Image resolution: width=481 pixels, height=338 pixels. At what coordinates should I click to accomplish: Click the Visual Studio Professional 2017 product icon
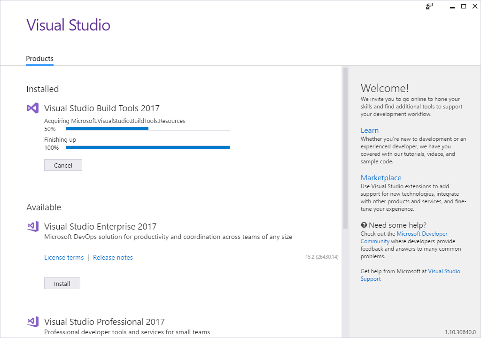[32, 322]
